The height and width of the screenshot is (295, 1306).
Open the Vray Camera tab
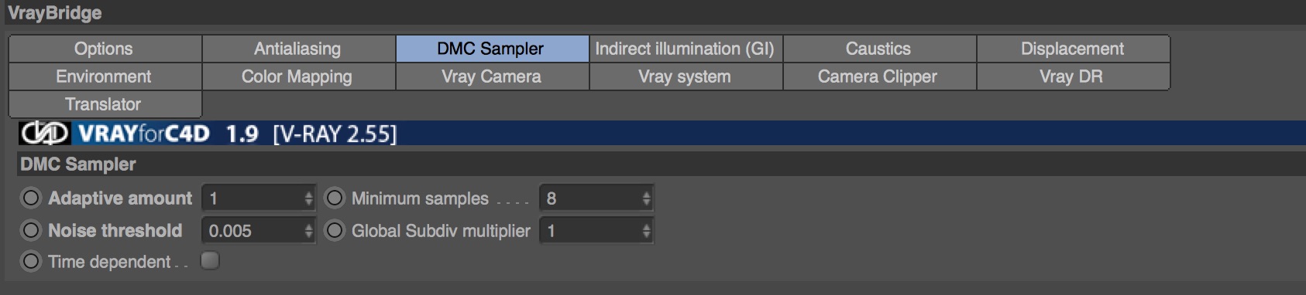click(x=492, y=76)
